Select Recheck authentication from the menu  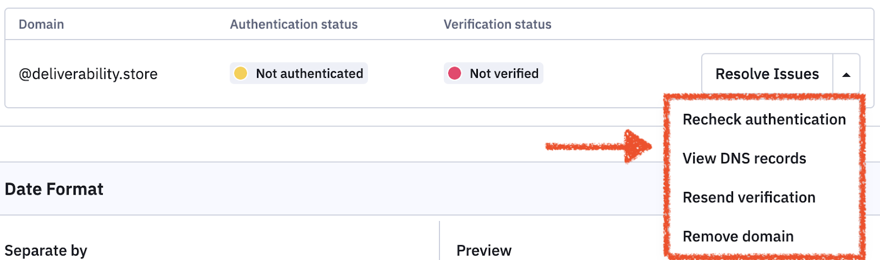(764, 119)
